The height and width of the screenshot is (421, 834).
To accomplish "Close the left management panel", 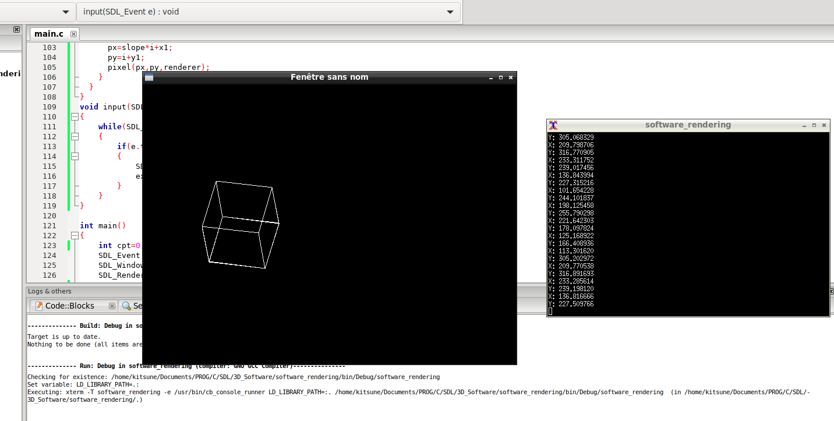I will click(16, 29).
